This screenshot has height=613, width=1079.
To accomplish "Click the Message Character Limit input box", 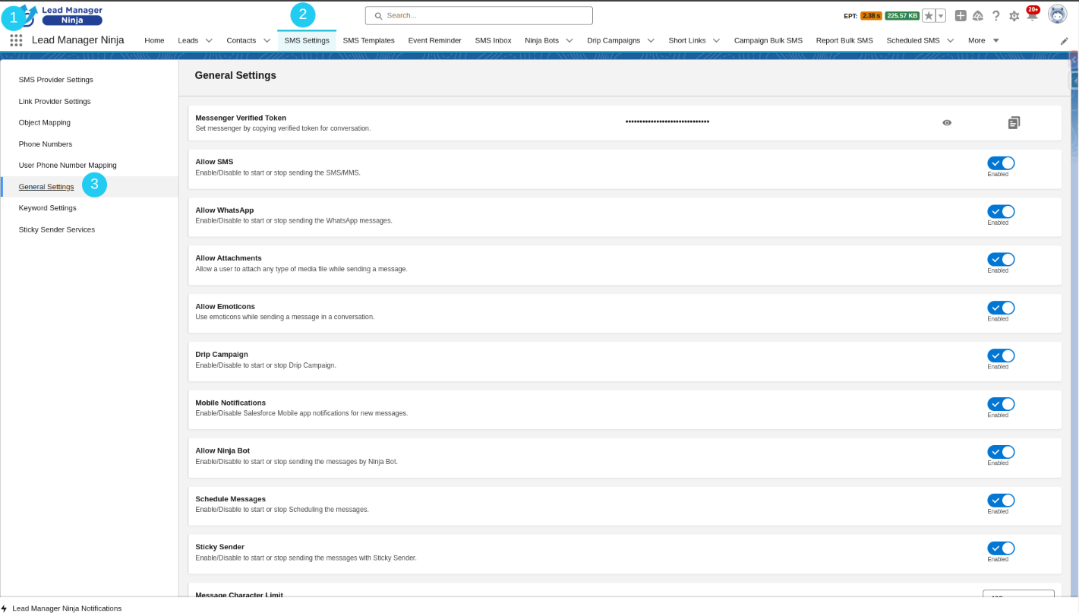I will [x=1018, y=595].
